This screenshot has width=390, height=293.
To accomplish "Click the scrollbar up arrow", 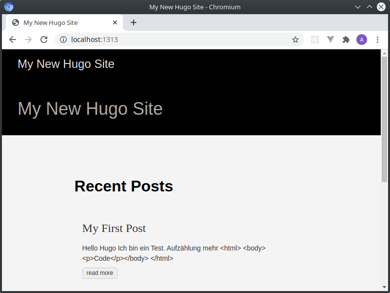I will pyautogui.click(x=384, y=53).
